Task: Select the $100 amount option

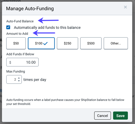Action: click(41, 43)
